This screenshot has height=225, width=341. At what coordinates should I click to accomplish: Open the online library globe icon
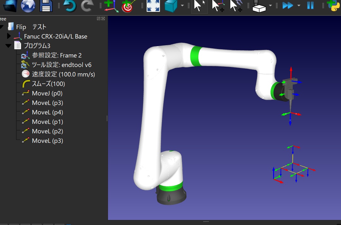click(x=28, y=6)
